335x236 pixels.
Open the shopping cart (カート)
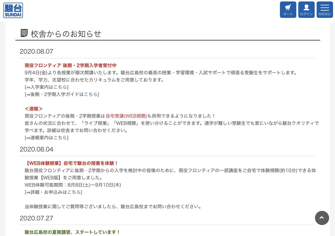click(x=288, y=10)
